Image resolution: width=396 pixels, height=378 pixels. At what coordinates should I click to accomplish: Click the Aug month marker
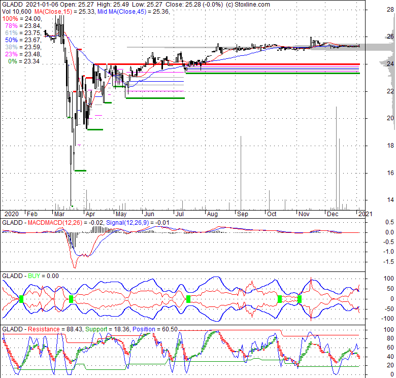(212, 214)
